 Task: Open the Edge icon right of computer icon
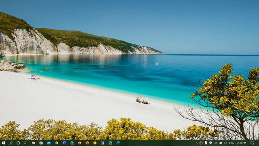[110, 143]
